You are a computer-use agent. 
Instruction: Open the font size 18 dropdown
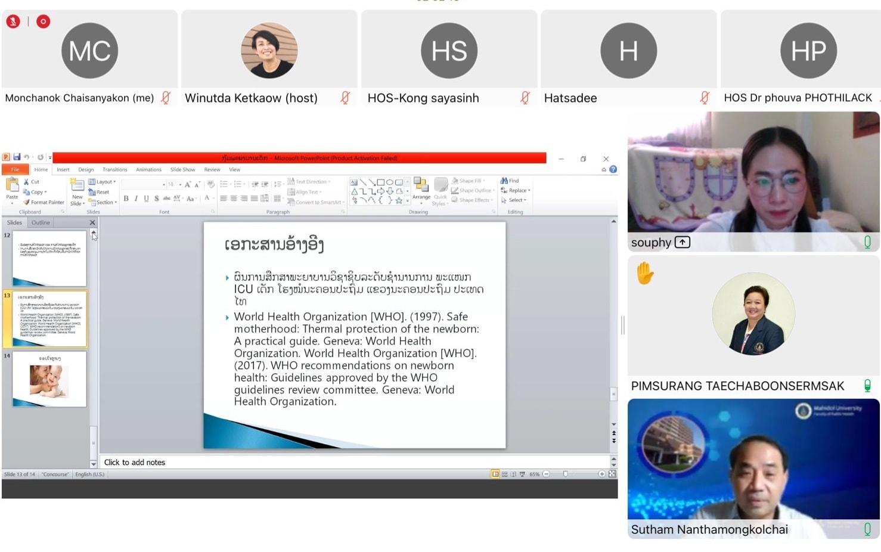(x=180, y=185)
